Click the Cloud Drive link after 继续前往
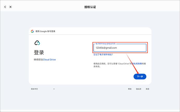180x112 pixels. (x=49, y=60)
